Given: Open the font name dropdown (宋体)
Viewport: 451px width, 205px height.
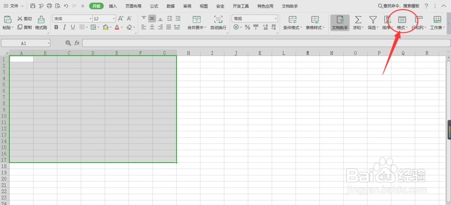Looking at the screenshot, I should (x=91, y=18).
